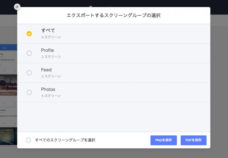
Task: Click the すべて row title
Action: tap(48, 30)
